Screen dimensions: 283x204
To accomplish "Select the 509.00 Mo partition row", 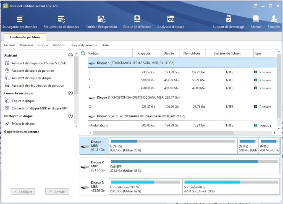I will [182, 80].
